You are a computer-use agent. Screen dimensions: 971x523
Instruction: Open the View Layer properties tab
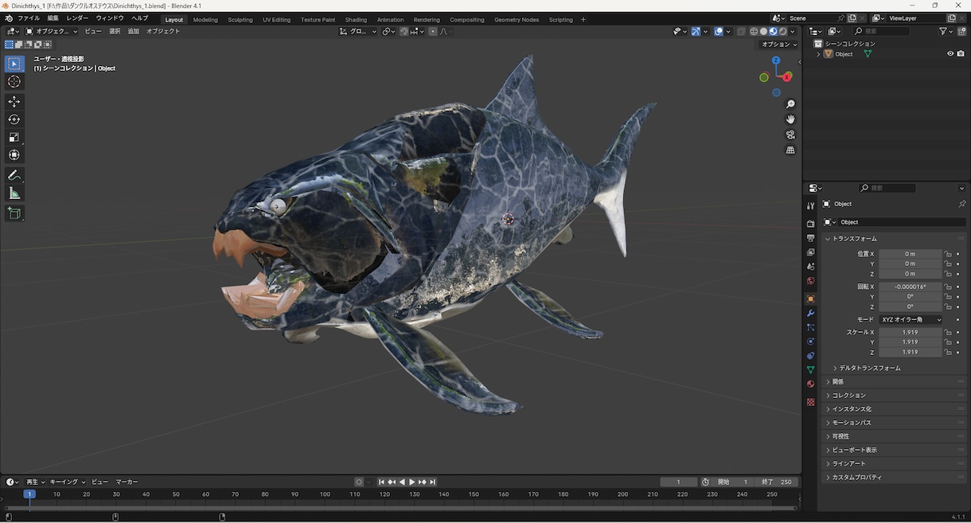(x=811, y=252)
